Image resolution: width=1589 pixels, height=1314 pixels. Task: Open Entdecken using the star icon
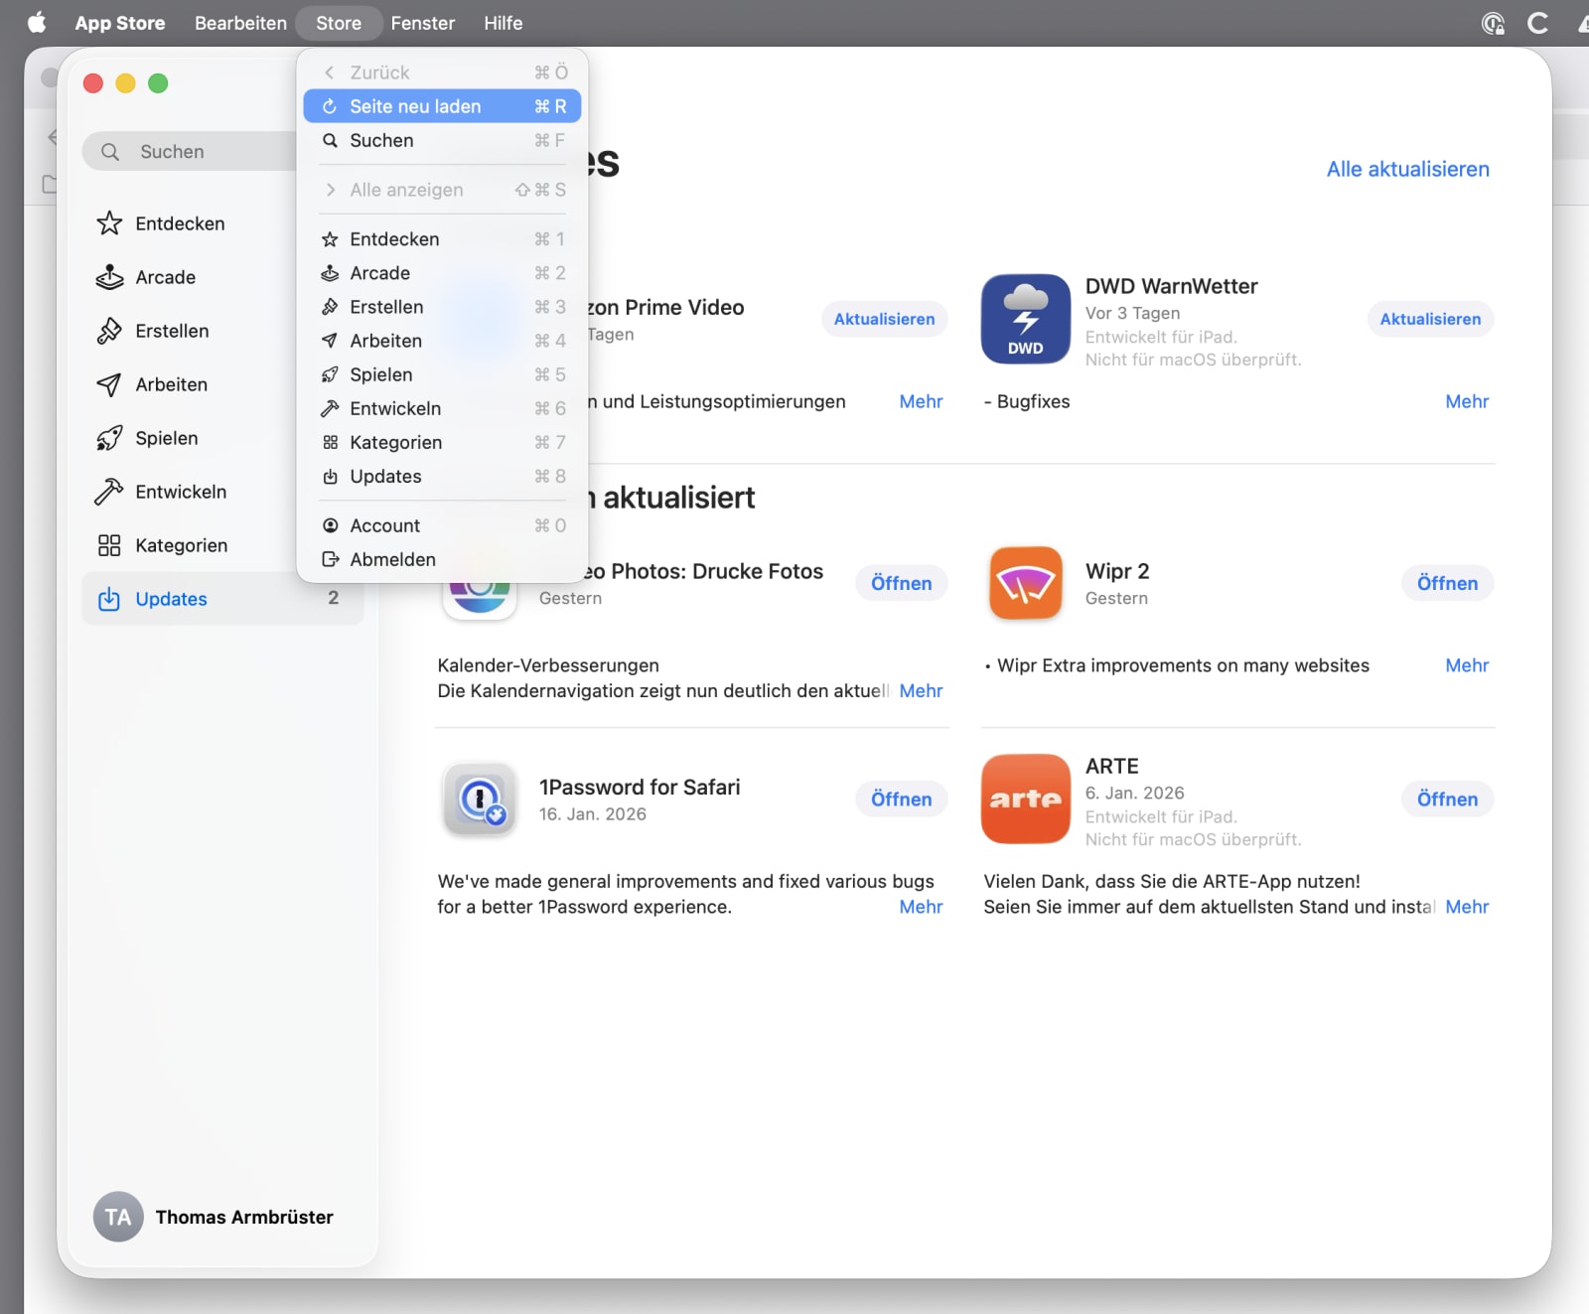109,223
